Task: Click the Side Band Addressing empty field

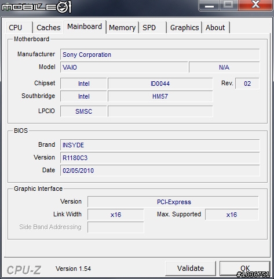Action: point(116,227)
